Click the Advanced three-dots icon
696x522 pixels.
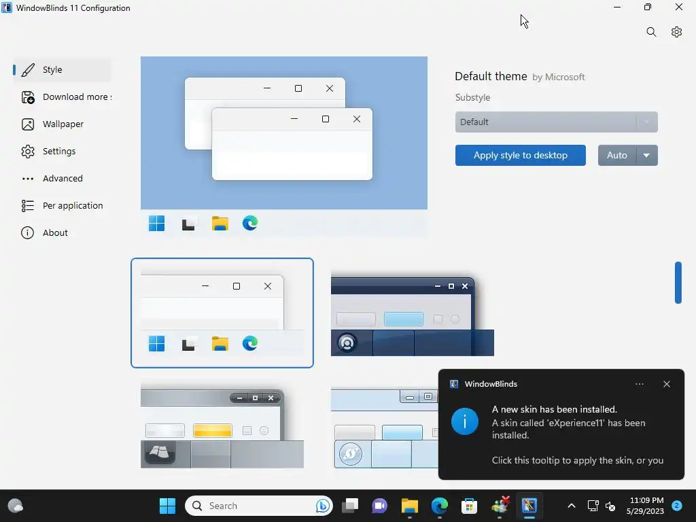click(x=27, y=179)
